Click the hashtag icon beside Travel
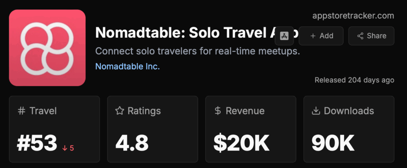This screenshot has width=407, height=168. [21, 111]
